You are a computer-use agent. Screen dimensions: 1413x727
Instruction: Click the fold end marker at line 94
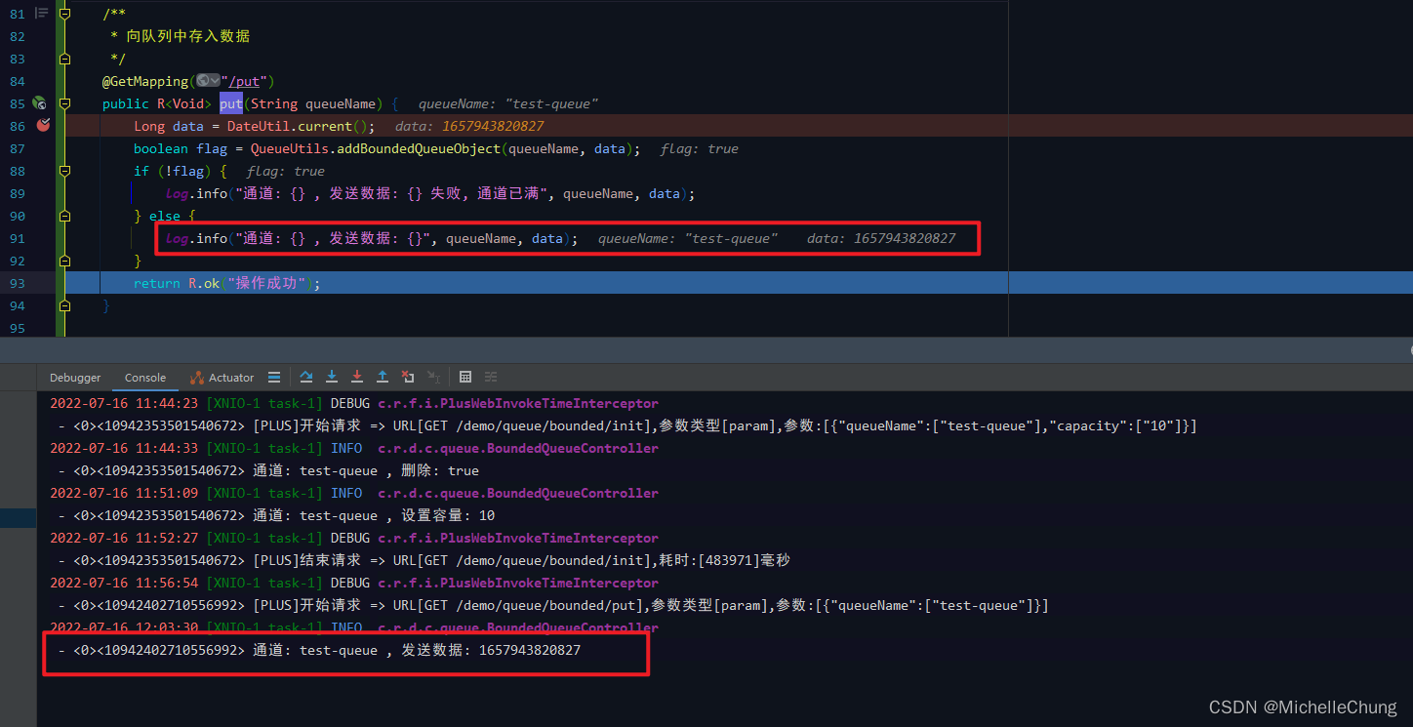[x=65, y=305]
